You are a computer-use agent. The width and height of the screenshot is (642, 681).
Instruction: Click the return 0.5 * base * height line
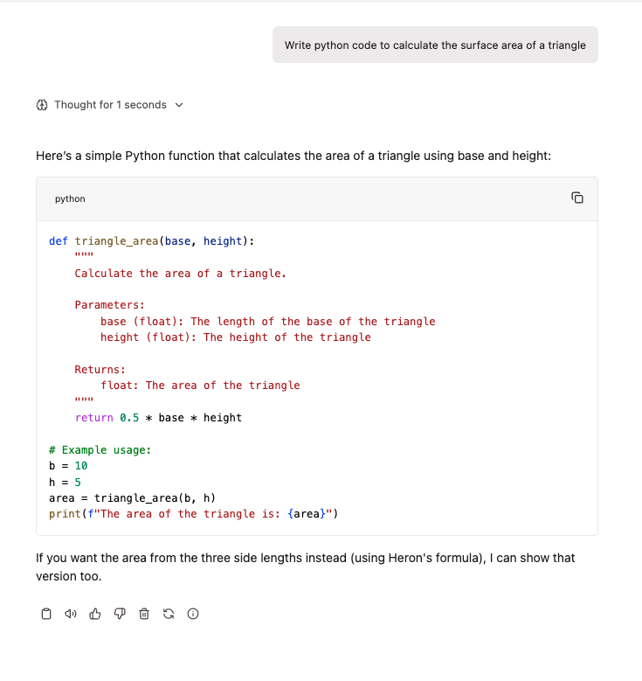[158, 418]
